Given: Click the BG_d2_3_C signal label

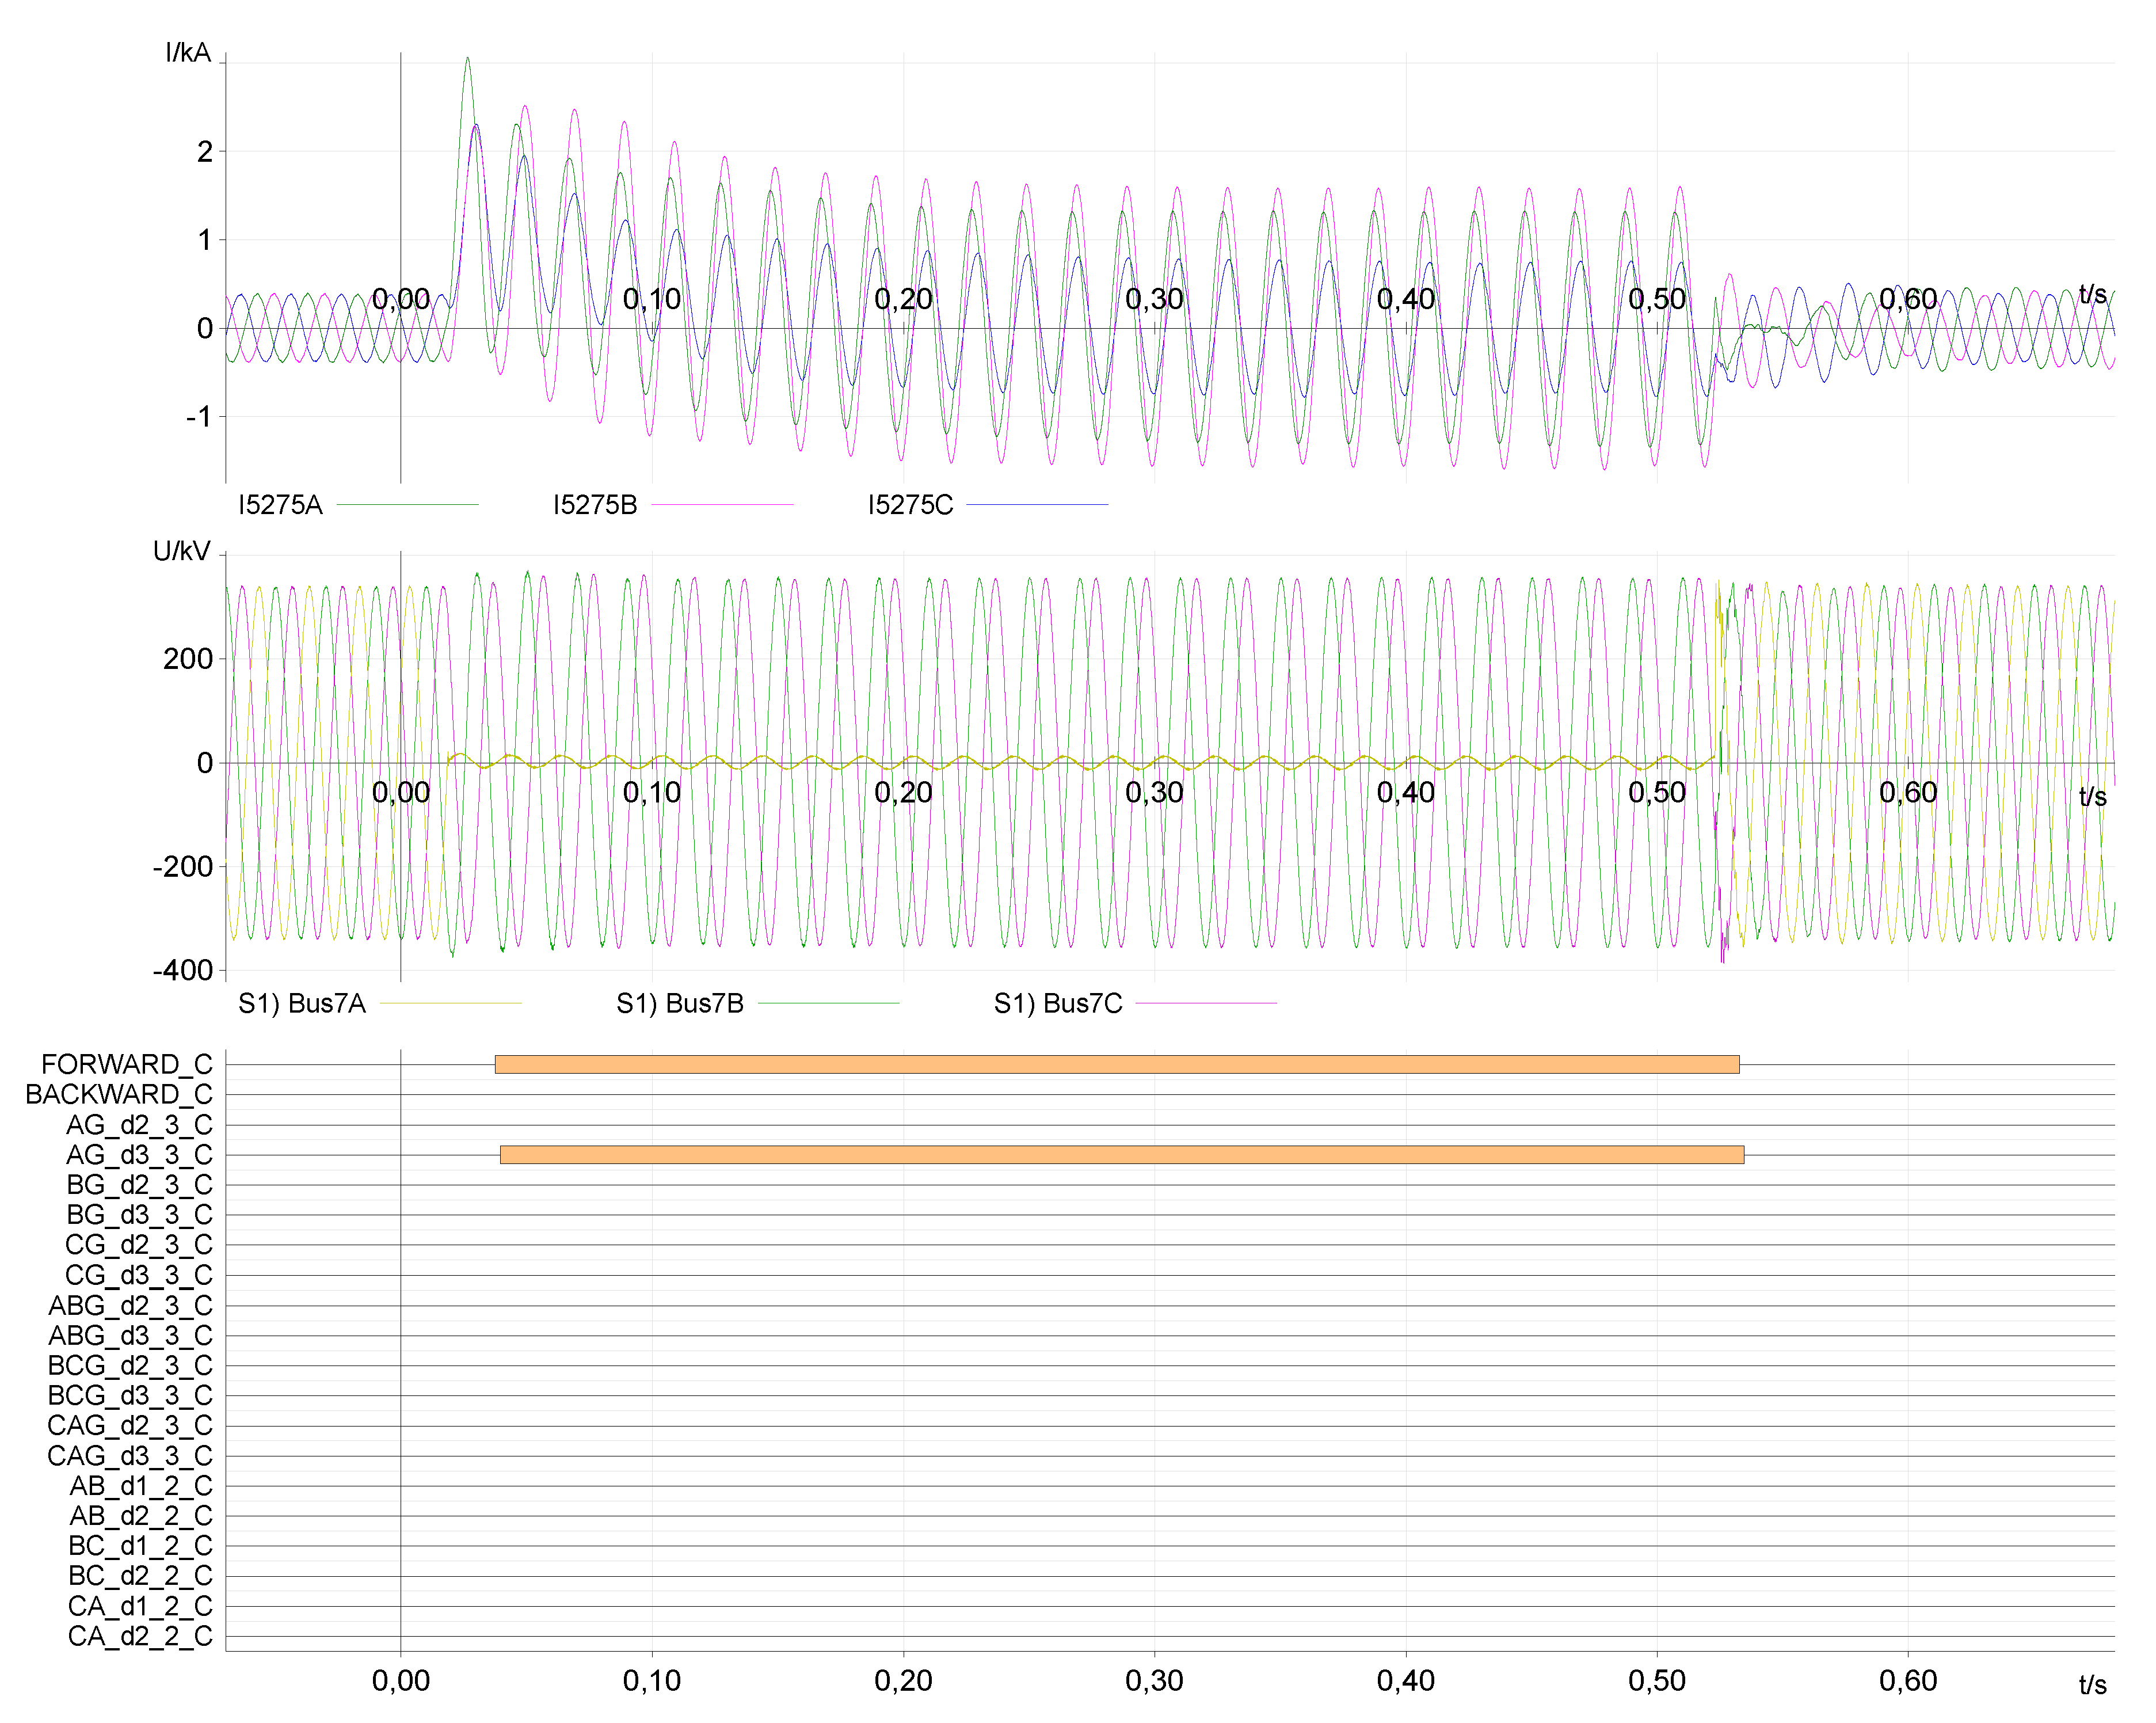Looking at the screenshot, I should pyautogui.click(x=139, y=1185).
